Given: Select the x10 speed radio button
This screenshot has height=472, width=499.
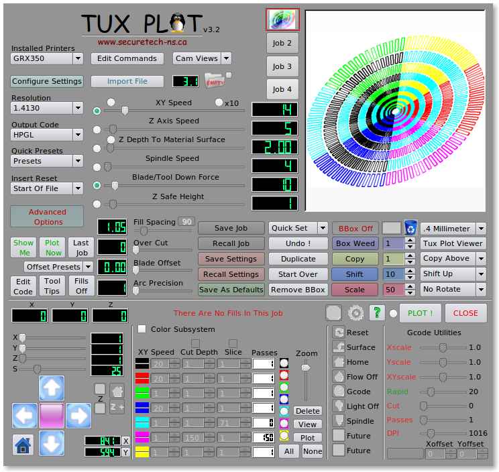Looking at the screenshot, I should (x=219, y=103).
